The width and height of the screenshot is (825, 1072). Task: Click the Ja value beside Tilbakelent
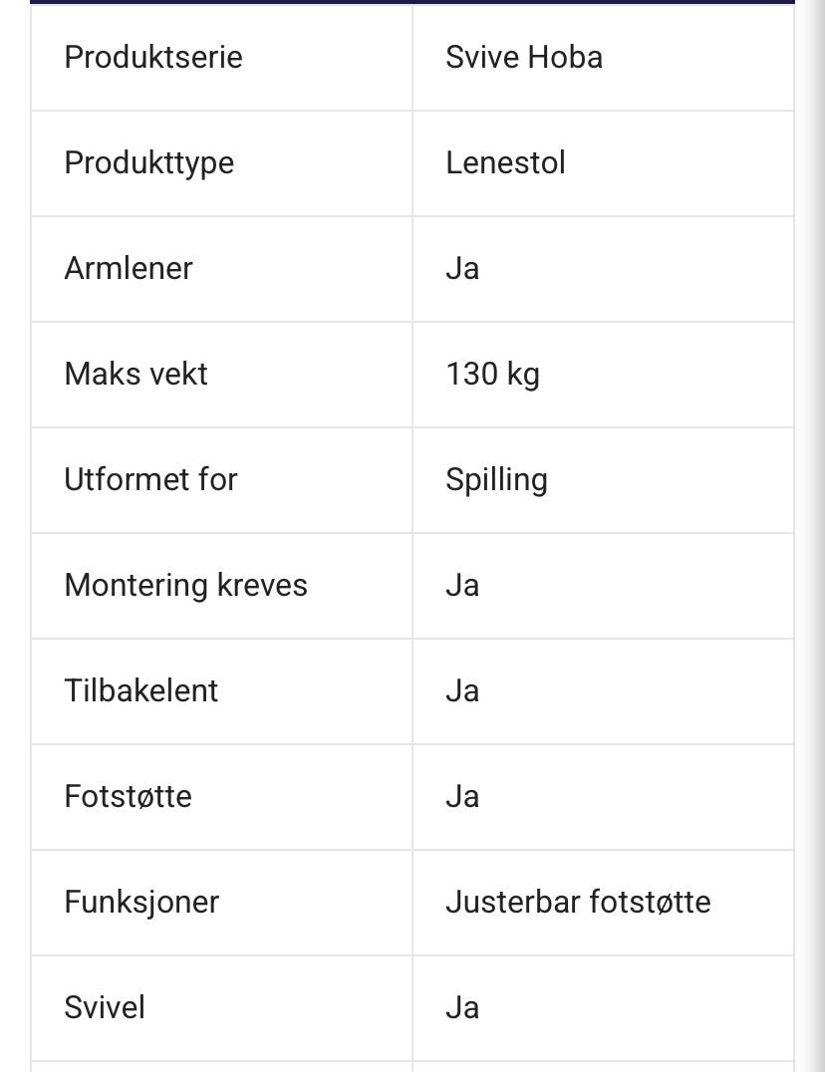(x=462, y=690)
